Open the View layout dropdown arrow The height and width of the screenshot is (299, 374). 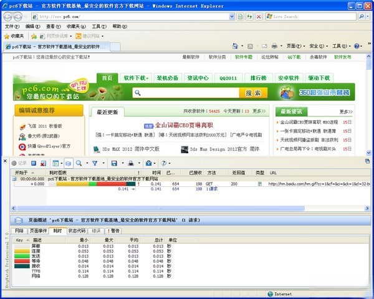(62, 163)
